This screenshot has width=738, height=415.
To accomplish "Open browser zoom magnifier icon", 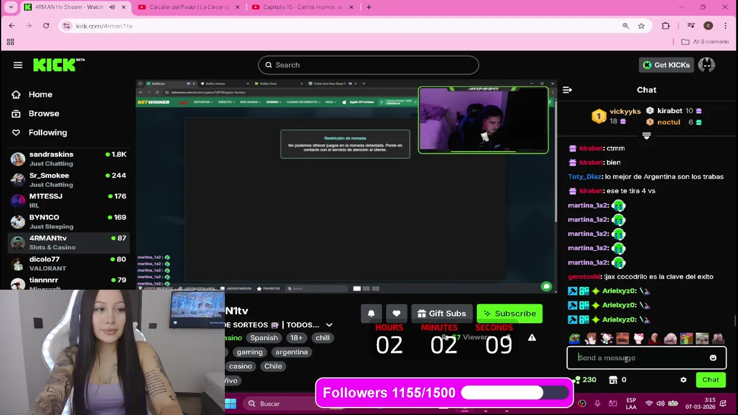I will point(626,26).
